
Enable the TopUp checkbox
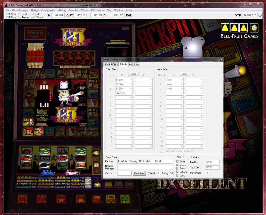(20, 17)
